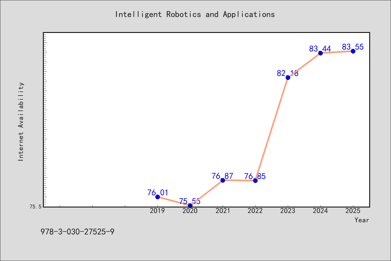The width and height of the screenshot is (391, 261).
Task: Select the value label 76.87
Action: [222, 176]
